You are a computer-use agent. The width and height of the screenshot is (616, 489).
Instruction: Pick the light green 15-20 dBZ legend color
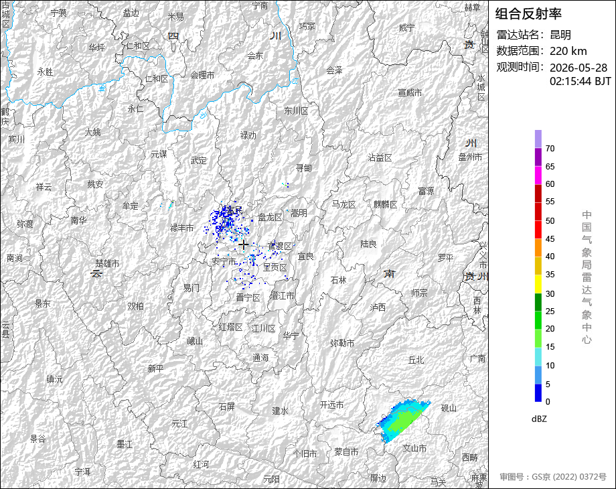pos(538,338)
